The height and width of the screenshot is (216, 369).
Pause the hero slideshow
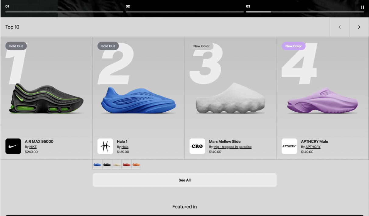362,7
